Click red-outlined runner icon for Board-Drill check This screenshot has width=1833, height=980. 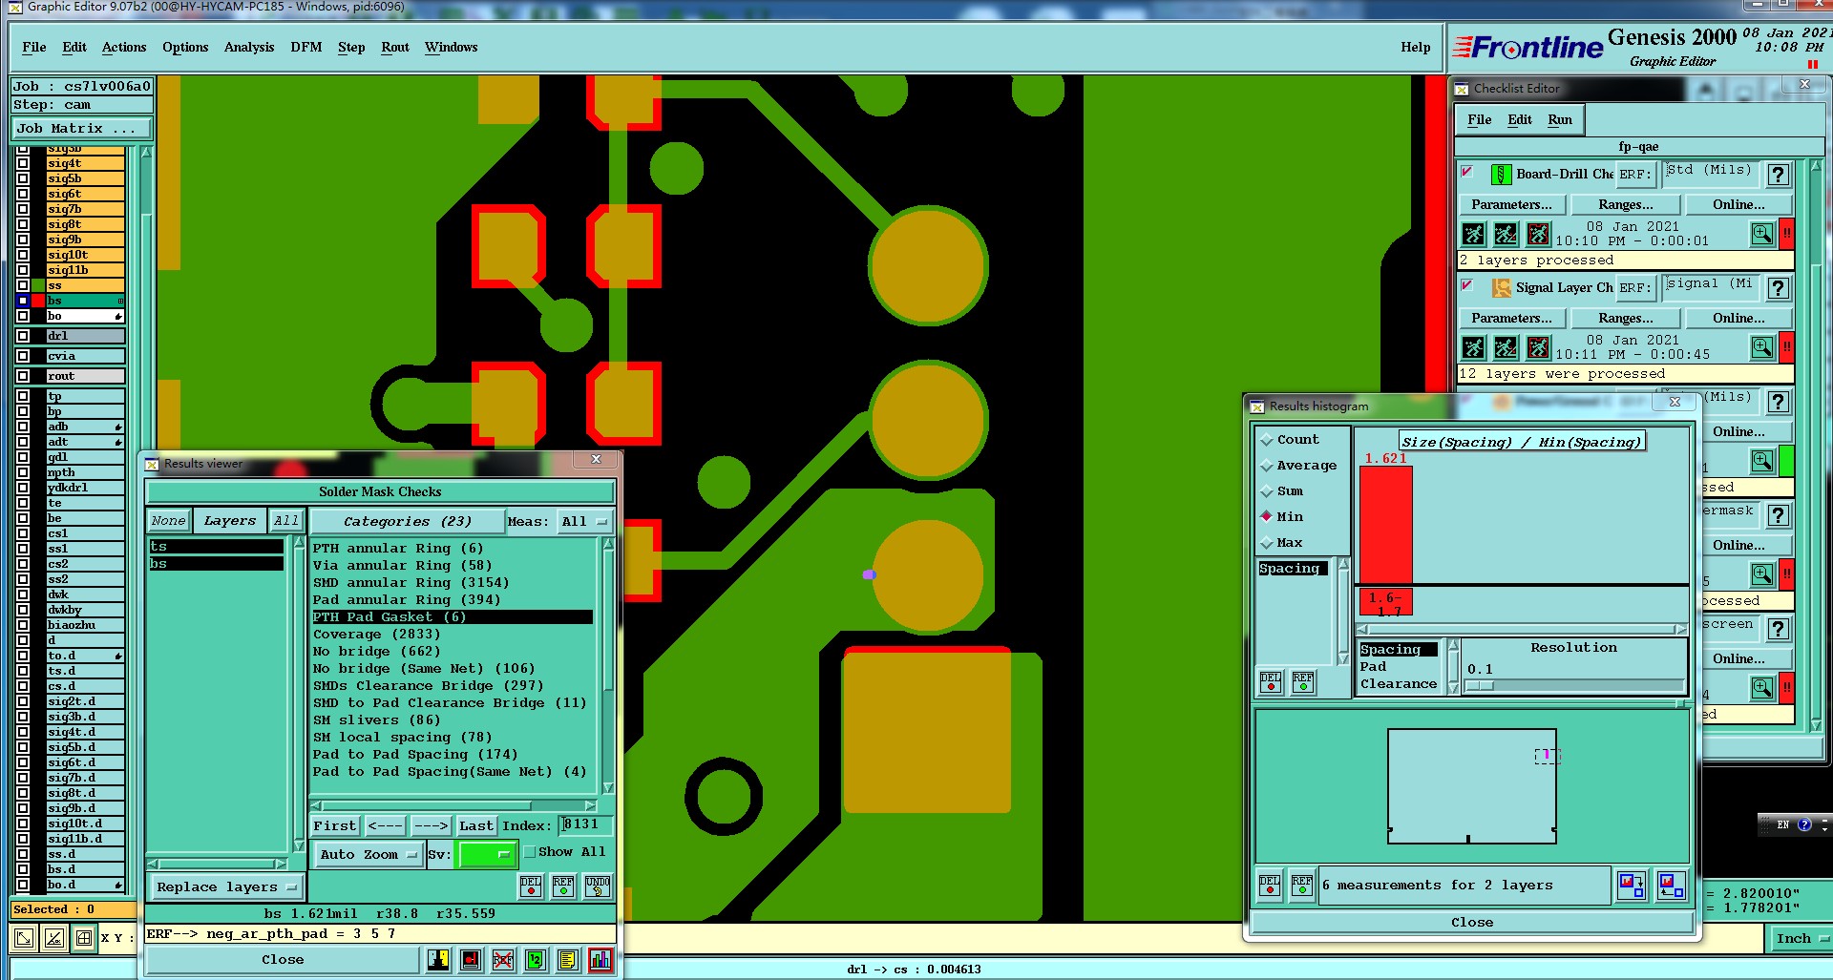(x=1538, y=234)
